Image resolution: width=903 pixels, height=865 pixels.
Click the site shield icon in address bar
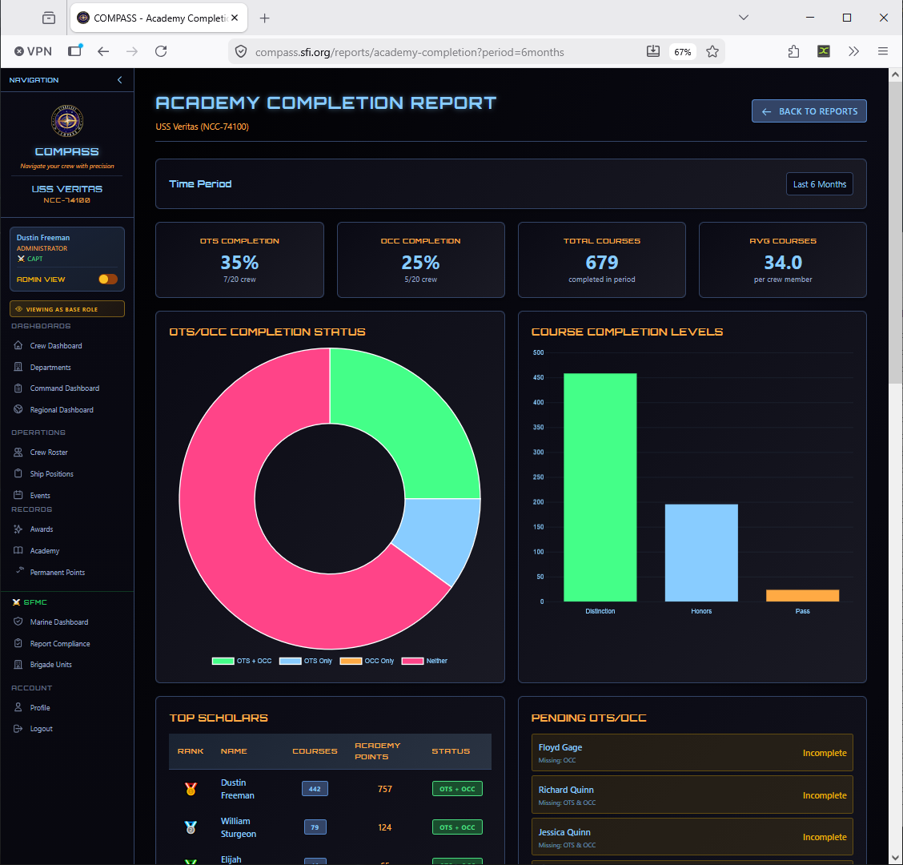(x=241, y=52)
